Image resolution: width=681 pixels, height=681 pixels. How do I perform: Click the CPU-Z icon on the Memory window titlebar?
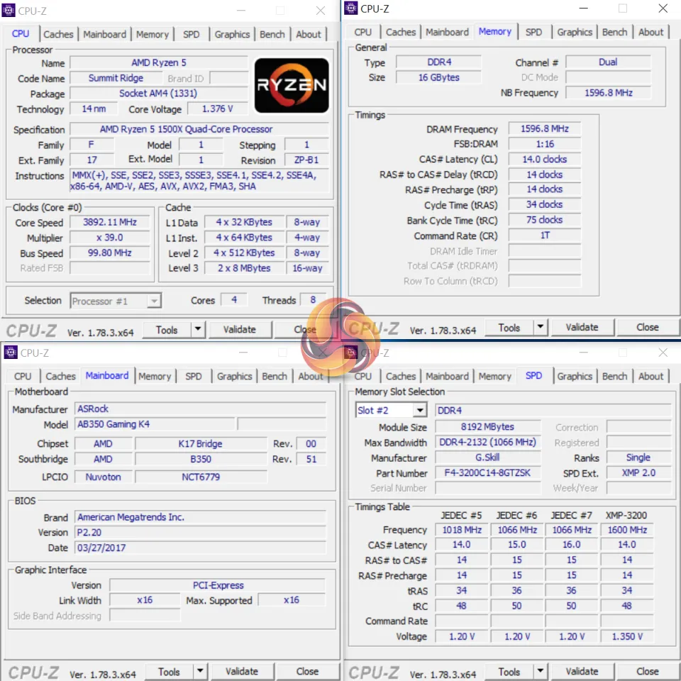point(350,9)
